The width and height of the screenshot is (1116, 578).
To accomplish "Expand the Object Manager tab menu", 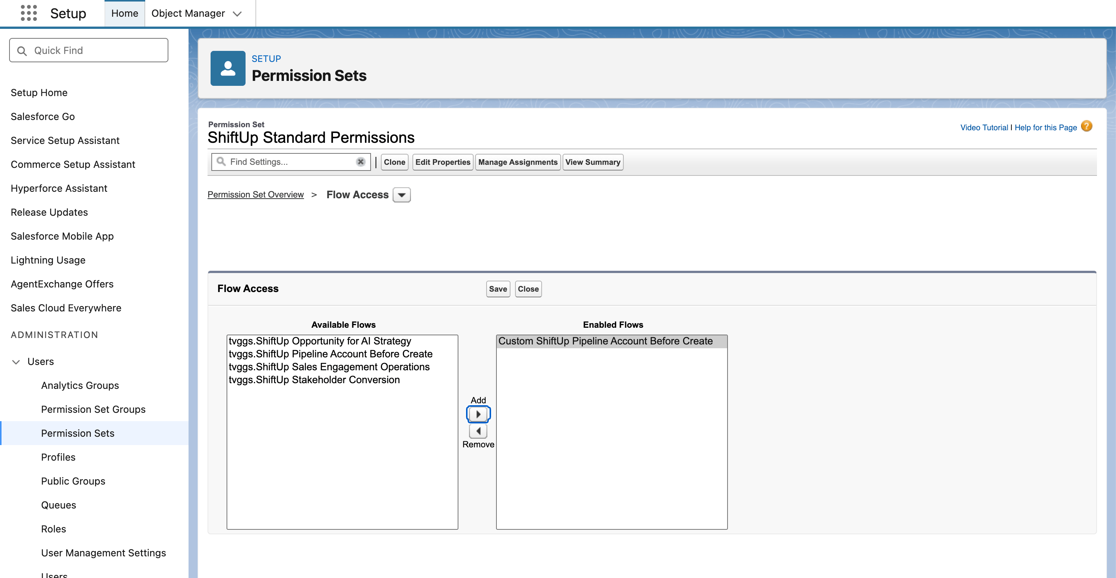I will click(237, 14).
